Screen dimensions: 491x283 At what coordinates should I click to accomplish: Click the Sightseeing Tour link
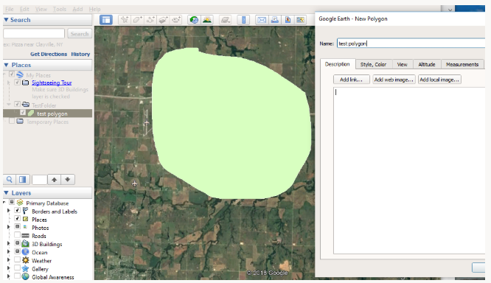click(52, 83)
